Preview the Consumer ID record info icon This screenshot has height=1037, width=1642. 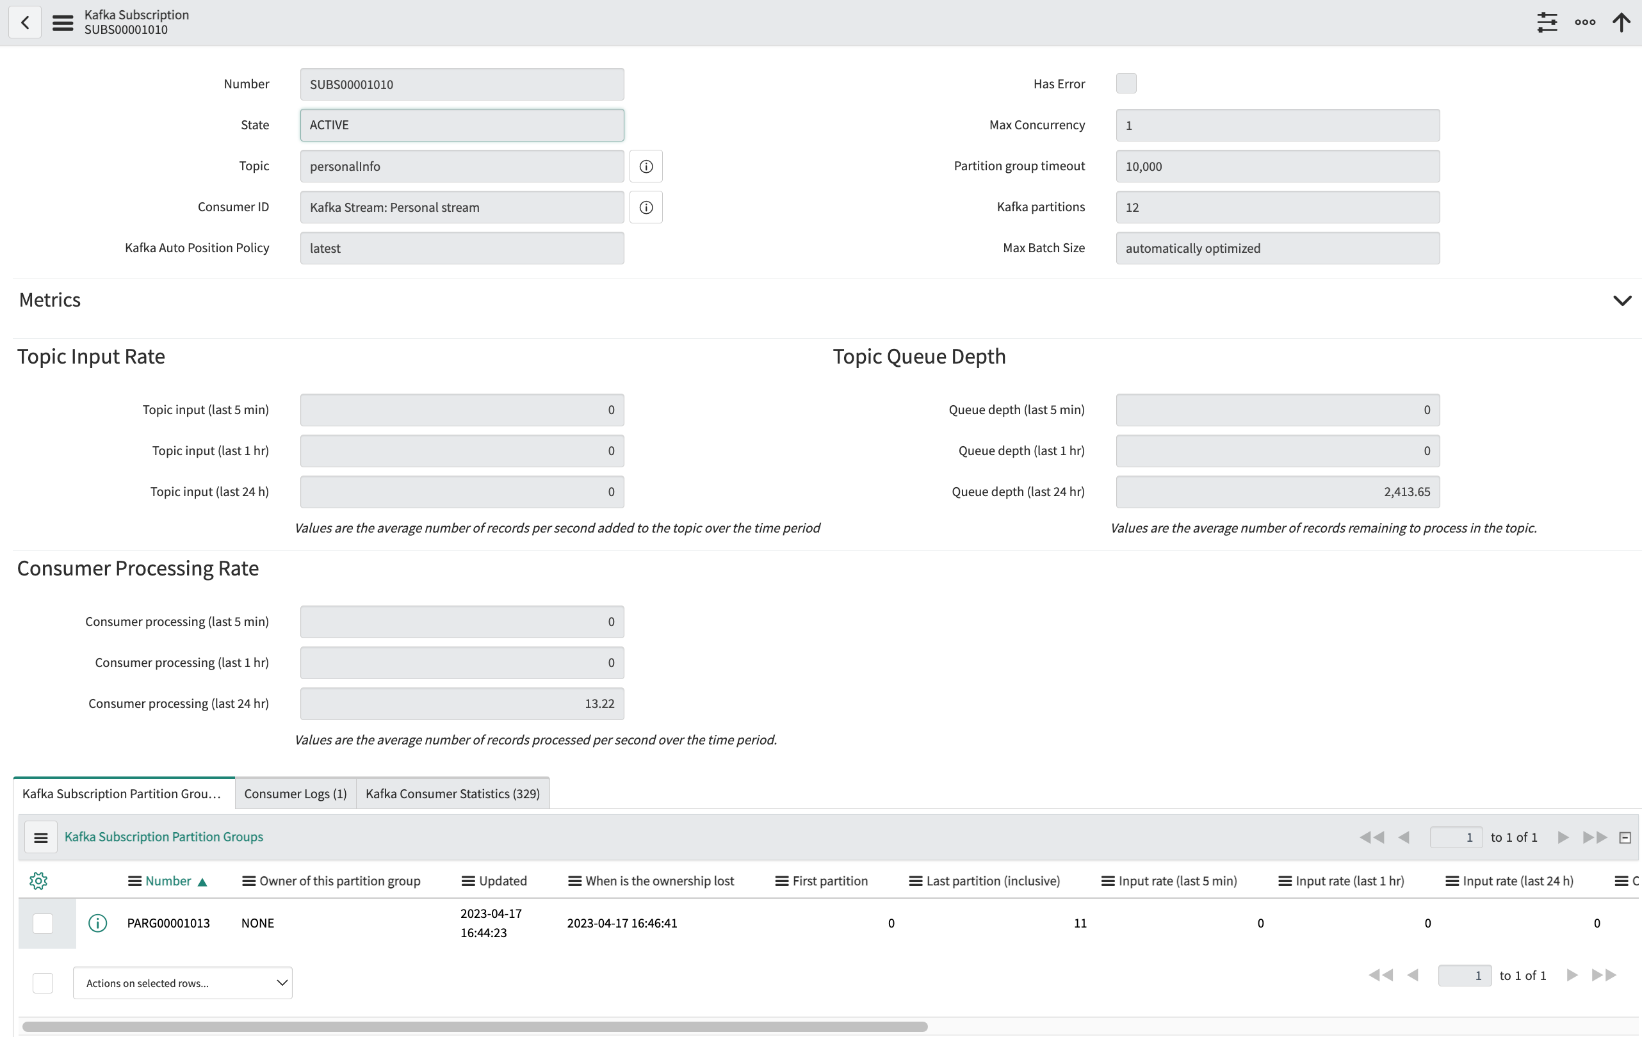pyautogui.click(x=646, y=207)
